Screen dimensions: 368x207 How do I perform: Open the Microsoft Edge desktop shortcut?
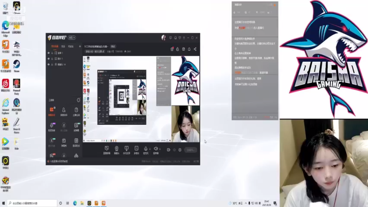[6, 29]
